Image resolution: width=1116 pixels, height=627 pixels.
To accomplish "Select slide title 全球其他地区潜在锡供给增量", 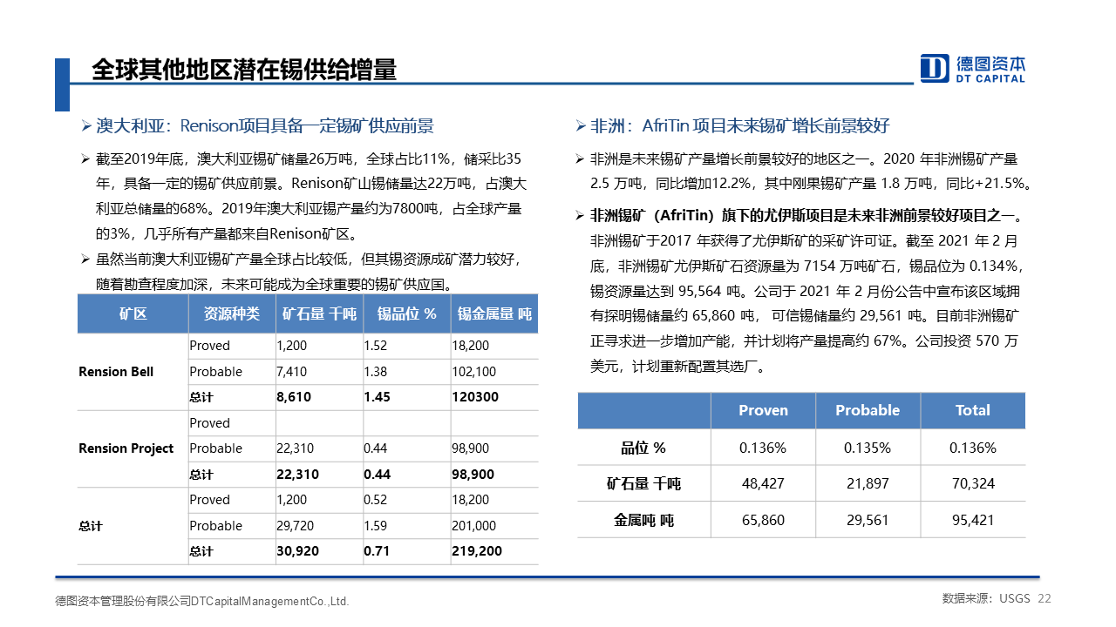I will (x=245, y=71).
